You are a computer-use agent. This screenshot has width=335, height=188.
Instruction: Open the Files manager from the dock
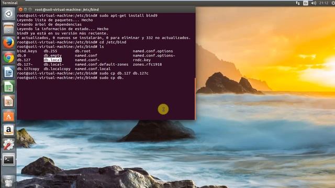[8, 28]
